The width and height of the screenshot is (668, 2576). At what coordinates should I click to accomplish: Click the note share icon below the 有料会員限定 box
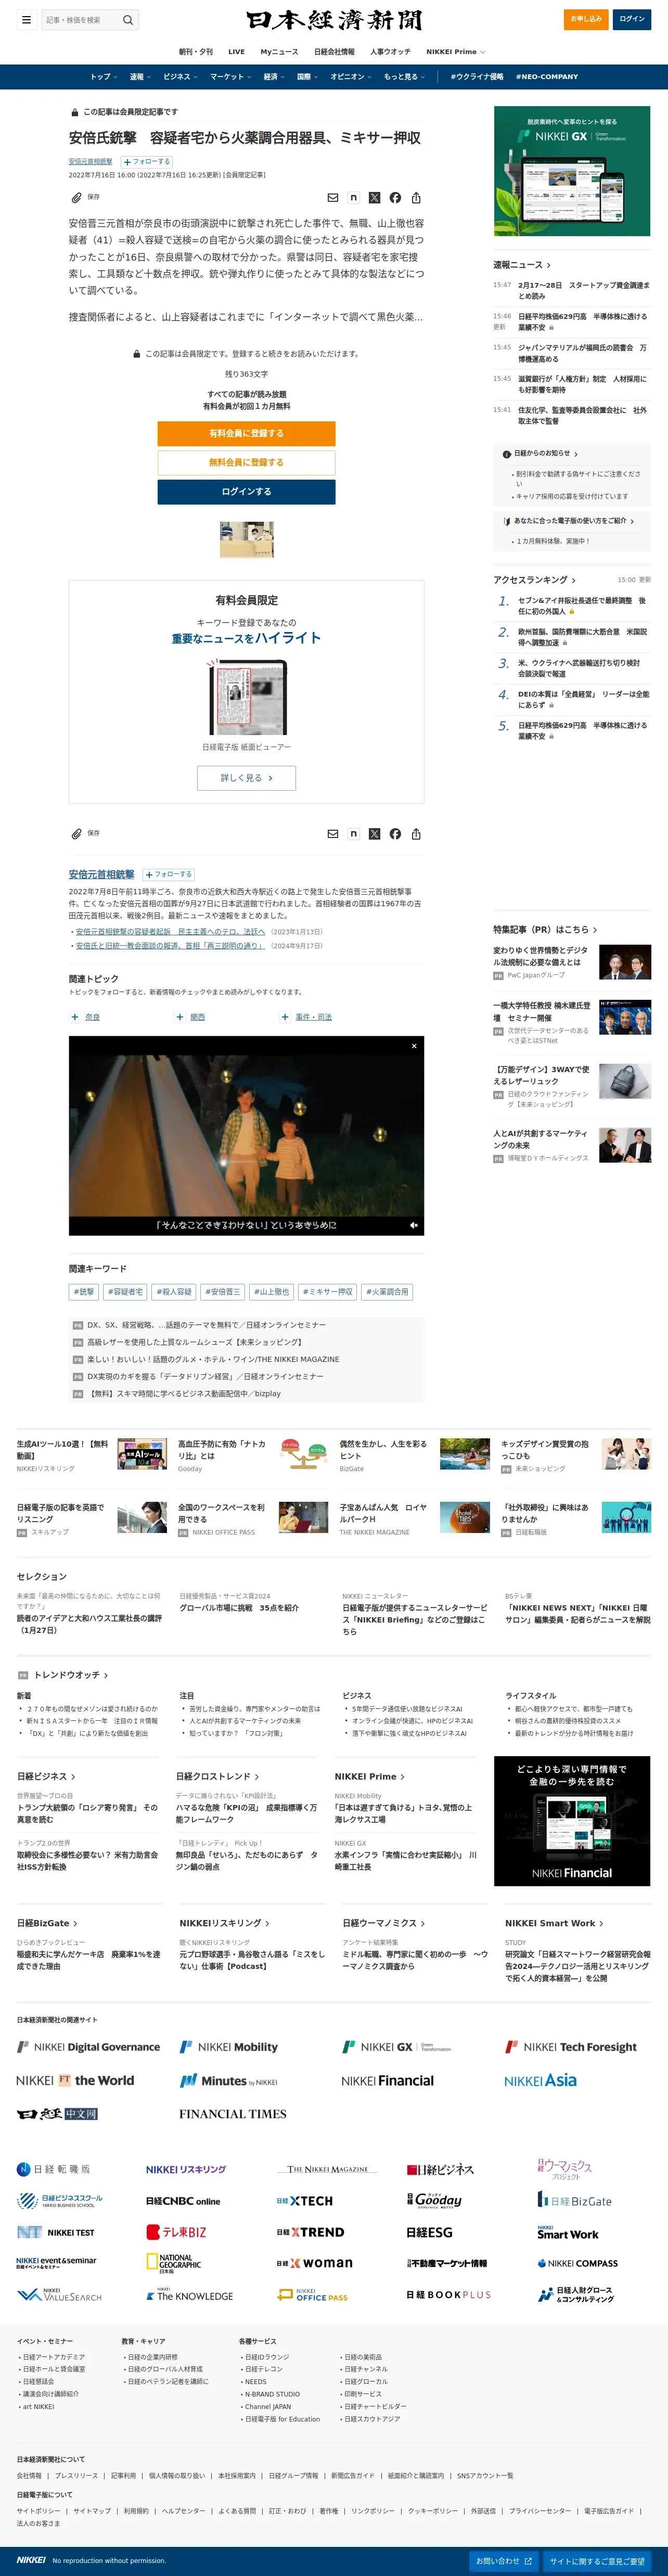(354, 834)
